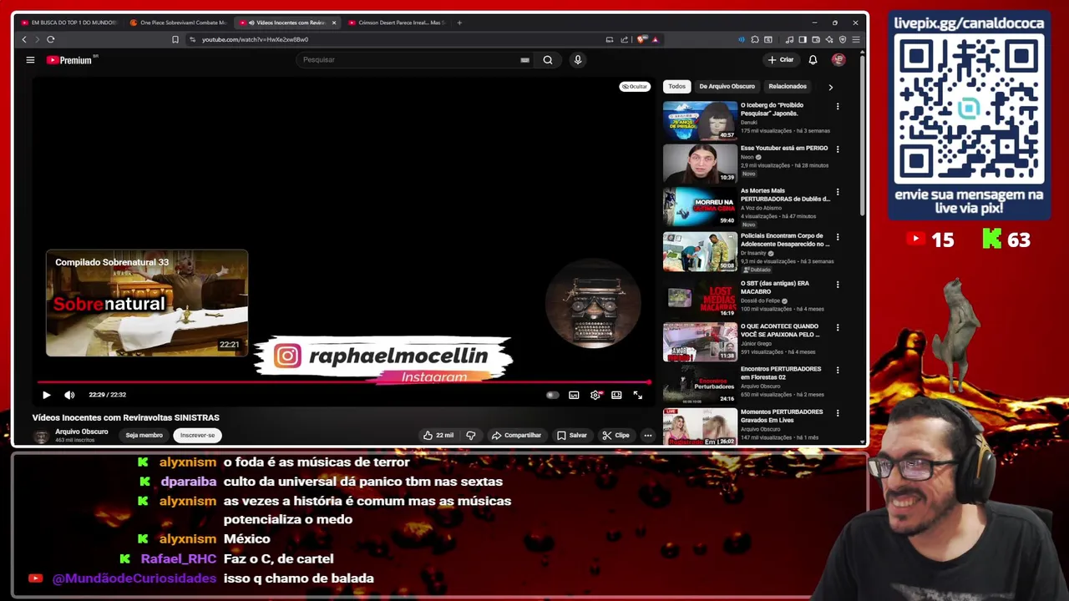The width and height of the screenshot is (1069, 601).
Task: Open the on-screen keyboard icon in search box
Action: tap(524, 60)
